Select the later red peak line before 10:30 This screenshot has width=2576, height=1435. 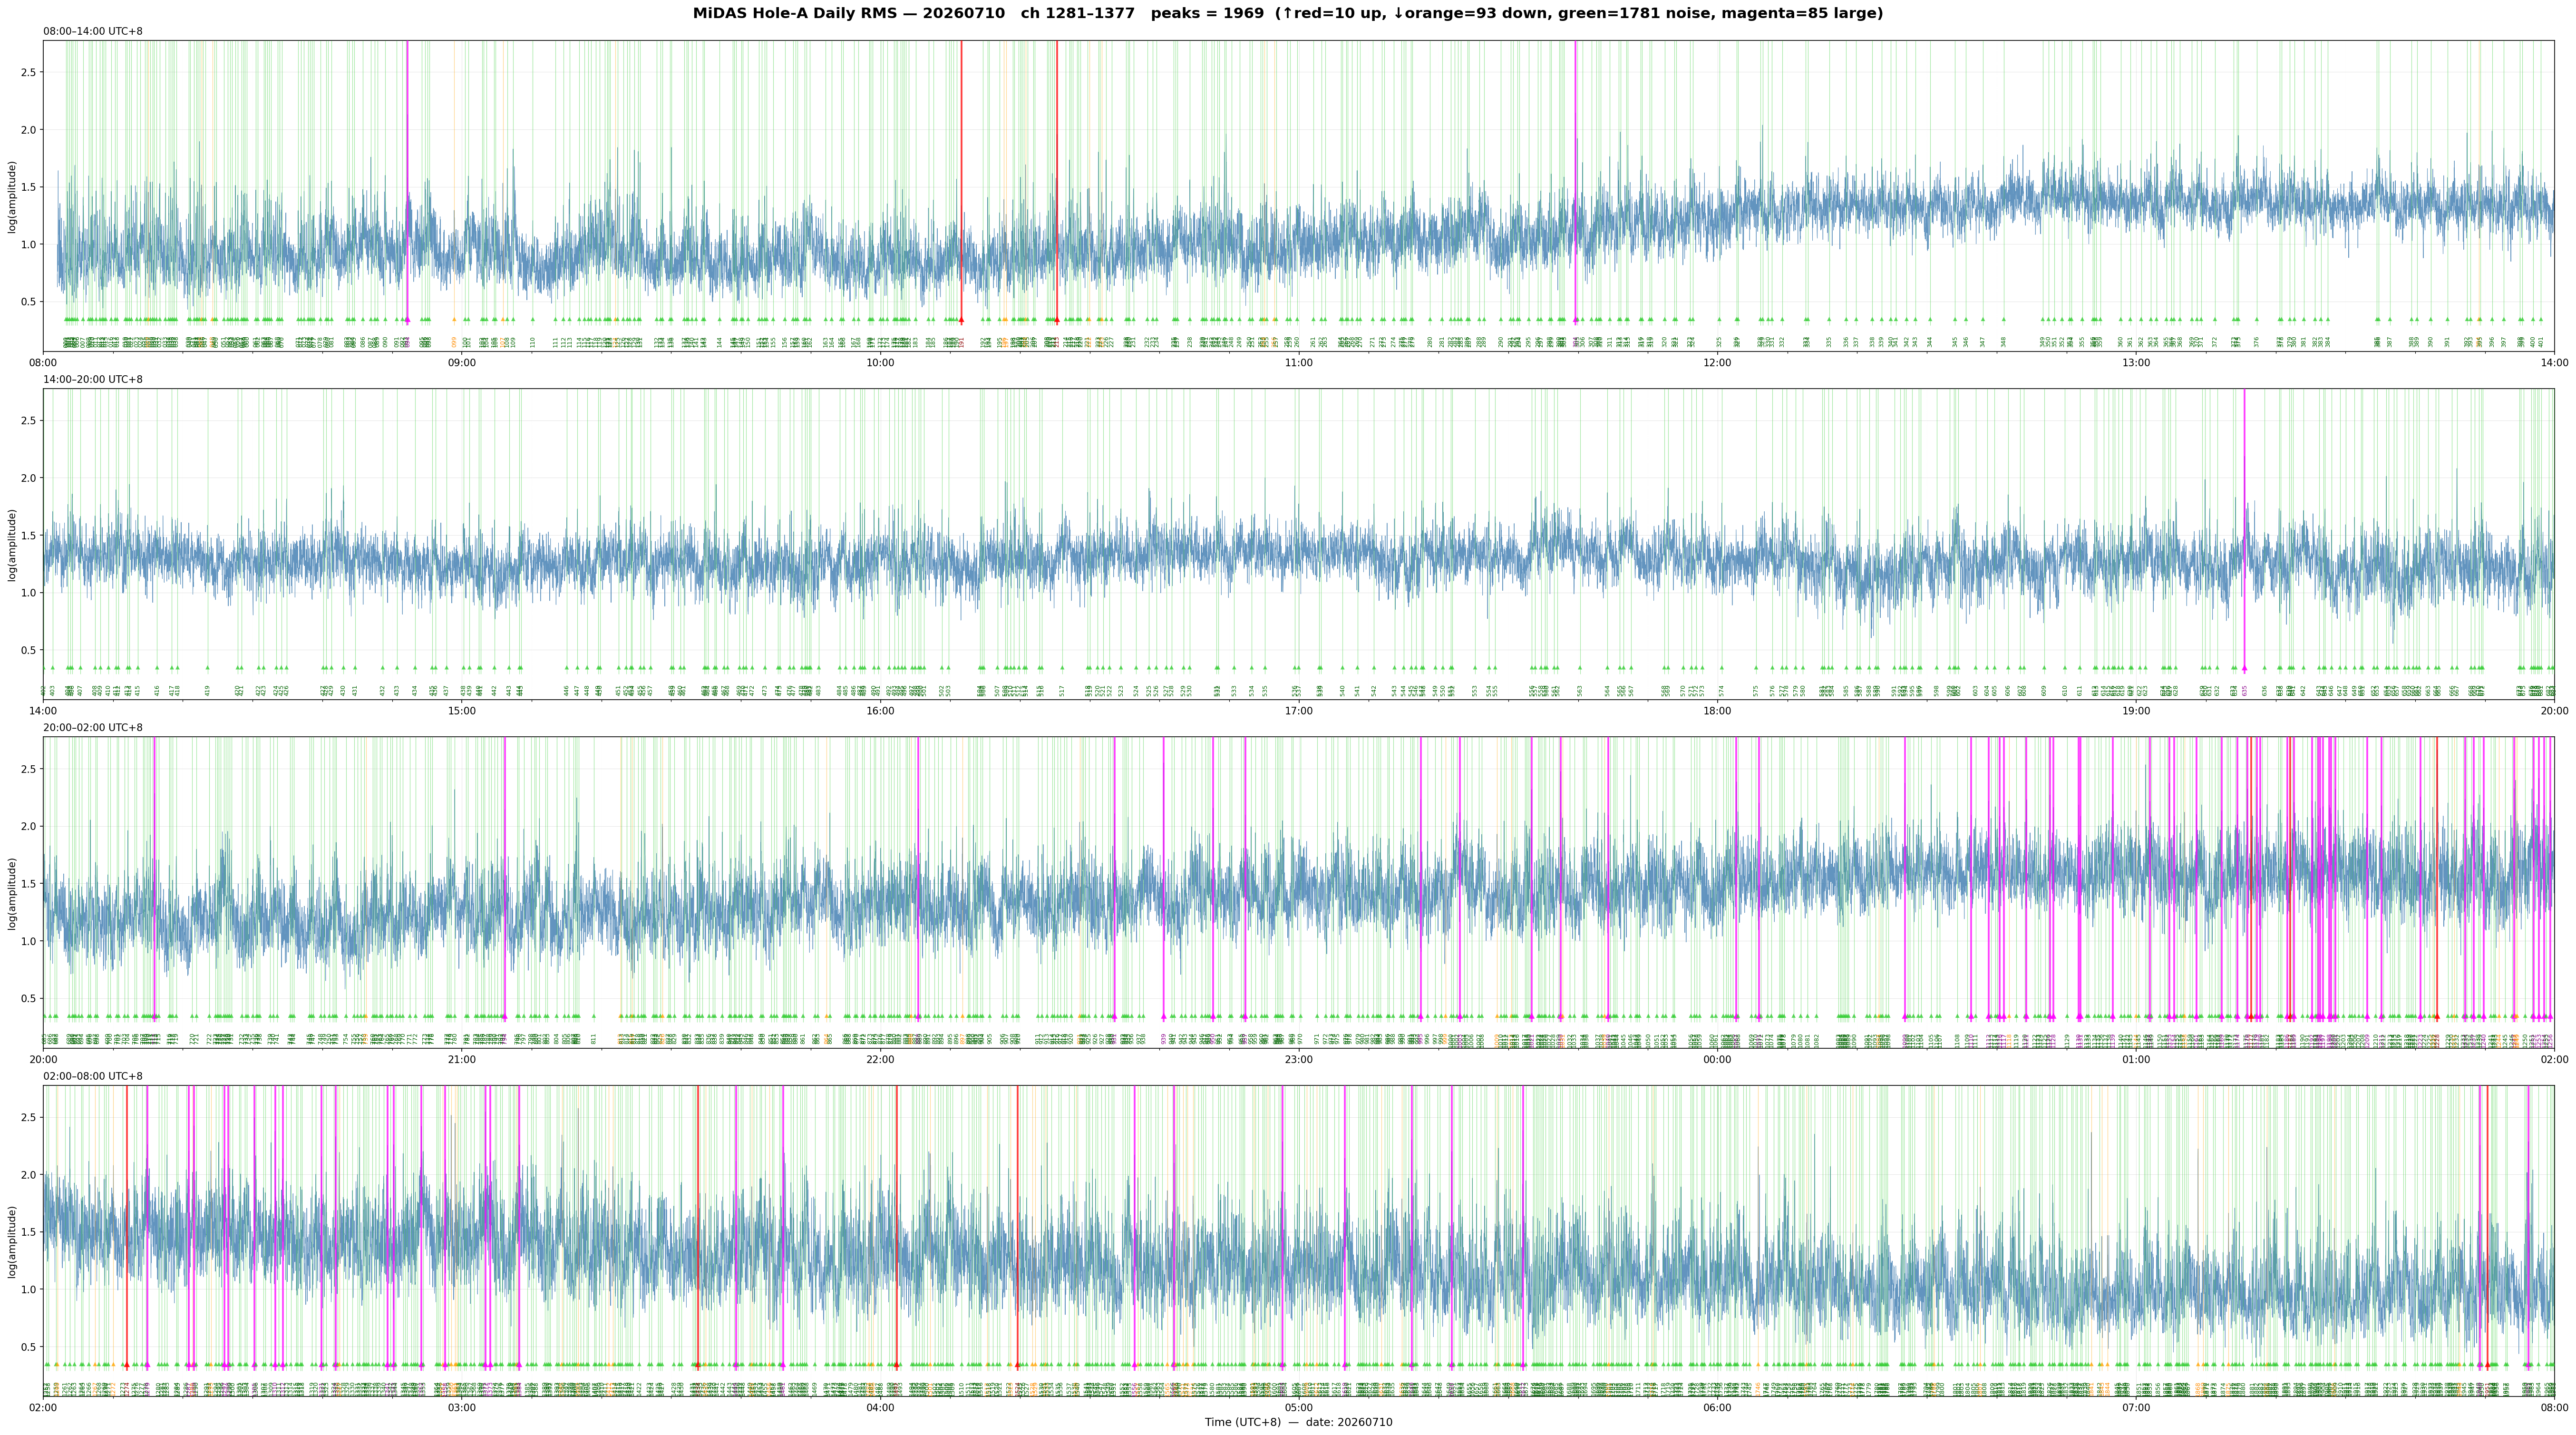(1057, 182)
